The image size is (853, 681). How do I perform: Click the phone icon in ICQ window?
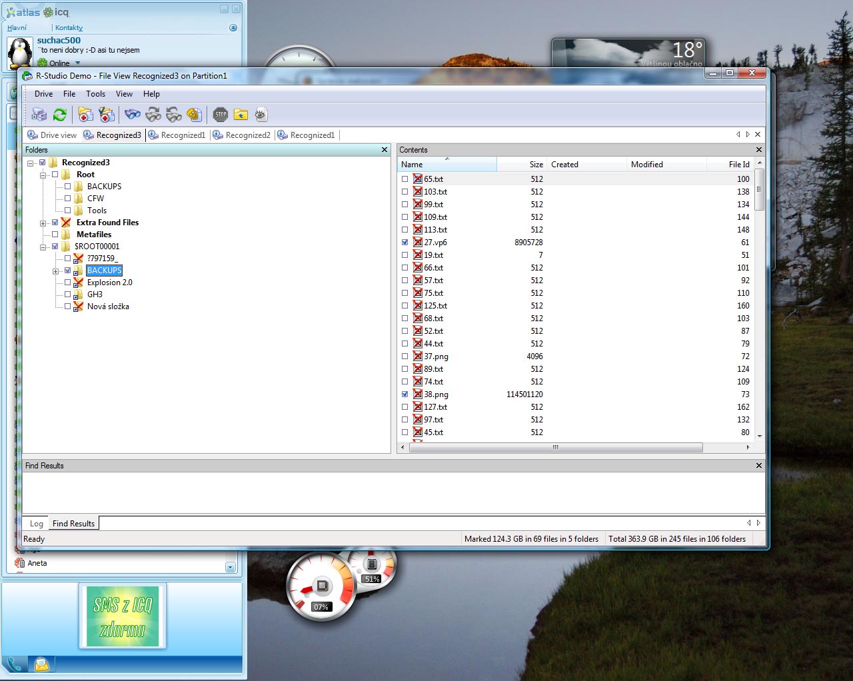[x=15, y=664]
